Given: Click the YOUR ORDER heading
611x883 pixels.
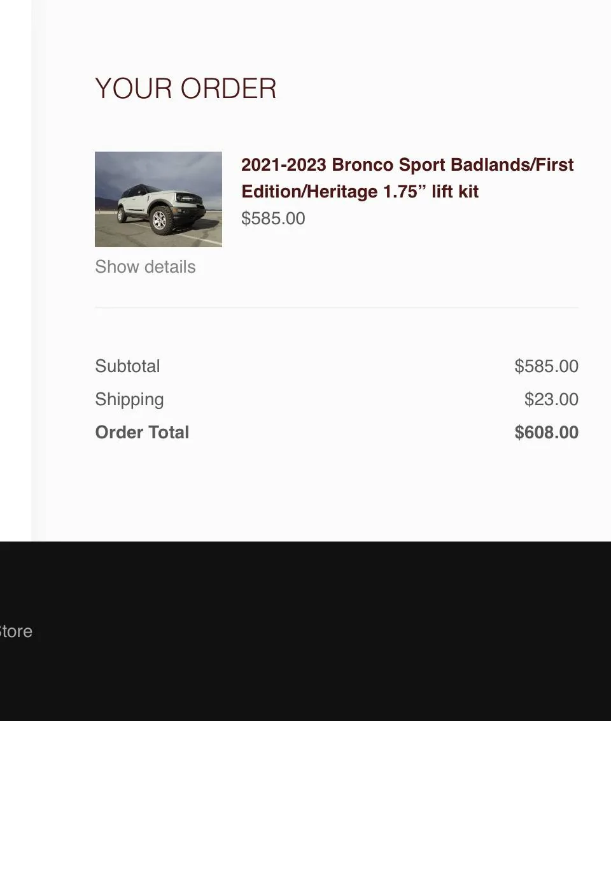Looking at the screenshot, I should 185,89.
